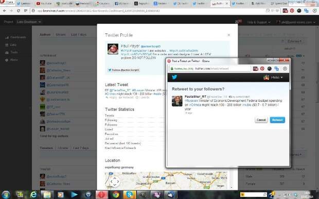This screenshot has height=199, width=319.
Task: Open the Data sidebar item
Action: click(x=11, y=45)
